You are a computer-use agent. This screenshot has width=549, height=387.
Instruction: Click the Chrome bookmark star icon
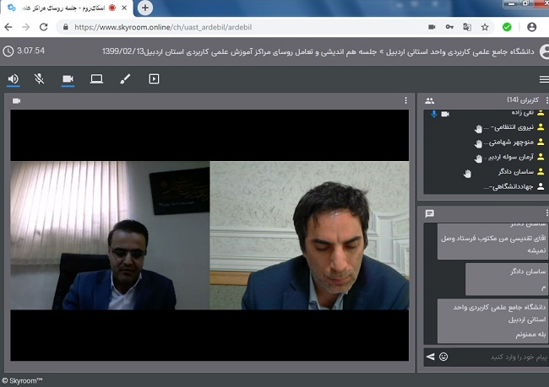point(485,27)
